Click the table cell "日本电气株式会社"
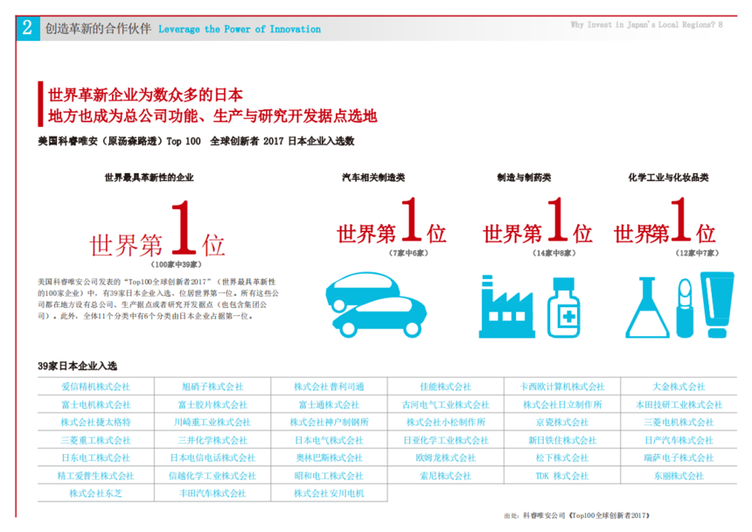The height and width of the screenshot is (532, 752). (x=329, y=440)
